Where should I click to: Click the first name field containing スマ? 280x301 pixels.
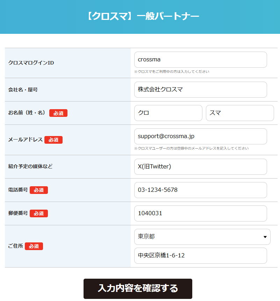240,113
